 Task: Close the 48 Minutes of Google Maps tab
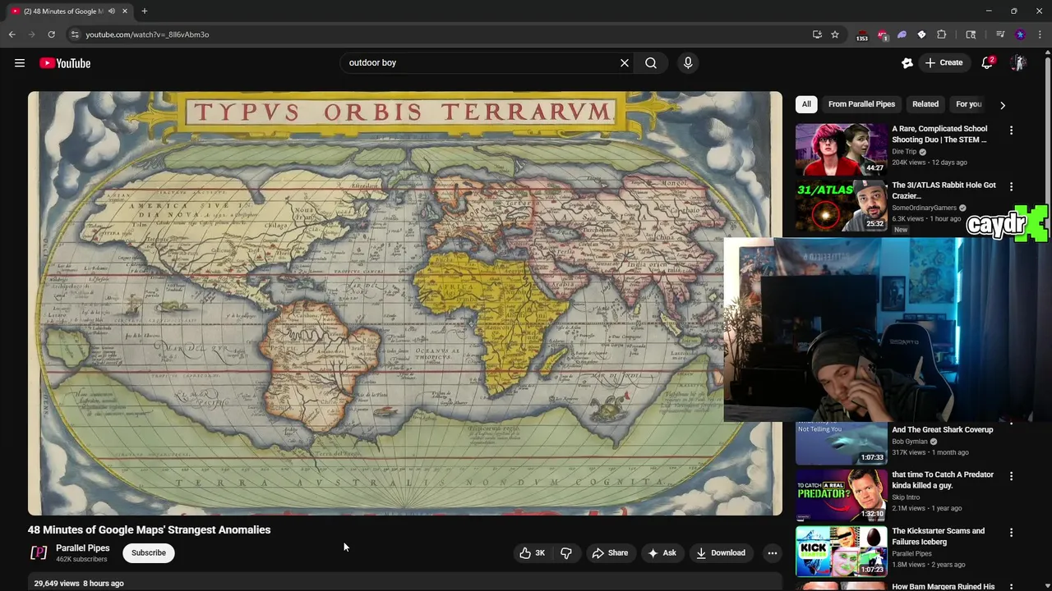pyautogui.click(x=125, y=11)
